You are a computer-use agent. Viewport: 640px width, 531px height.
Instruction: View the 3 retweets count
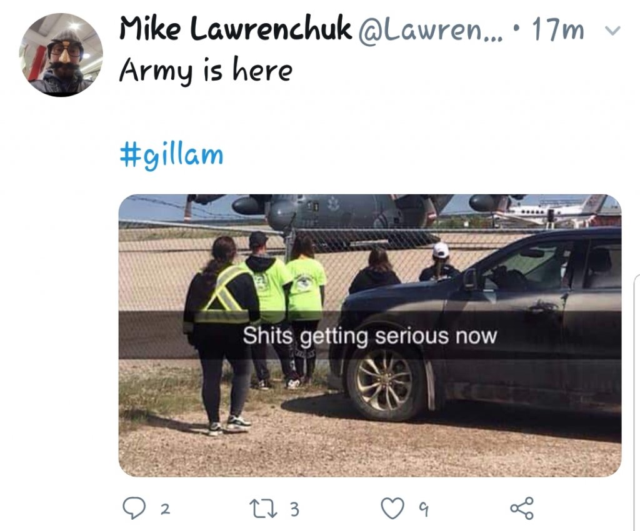pos(295,509)
